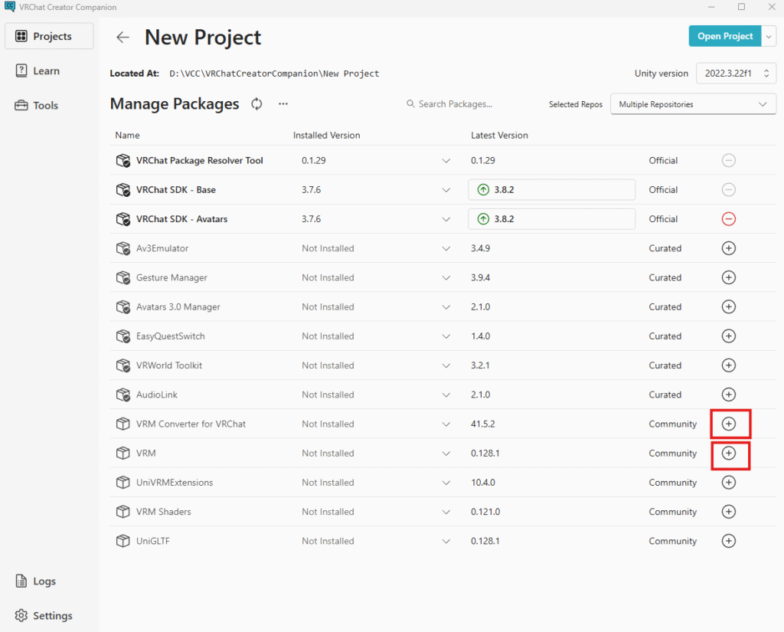This screenshot has width=784, height=632.
Task: Click the Installed Version column header
Action: [x=326, y=135]
